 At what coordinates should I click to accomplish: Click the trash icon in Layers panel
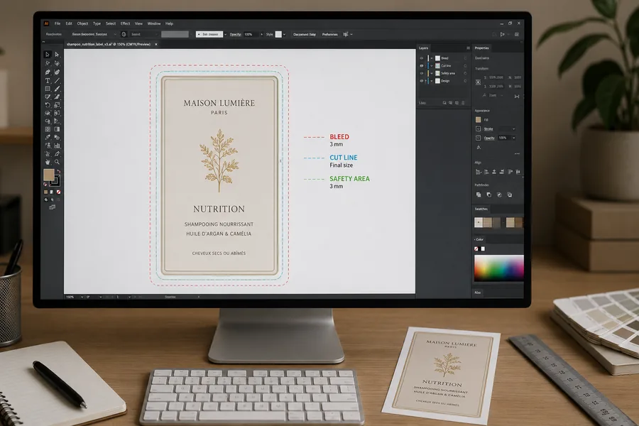[463, 103]
